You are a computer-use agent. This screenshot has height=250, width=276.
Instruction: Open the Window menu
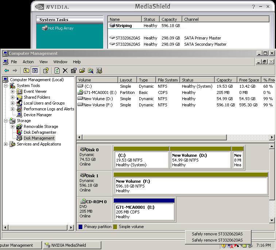click(x=61, y=62)
